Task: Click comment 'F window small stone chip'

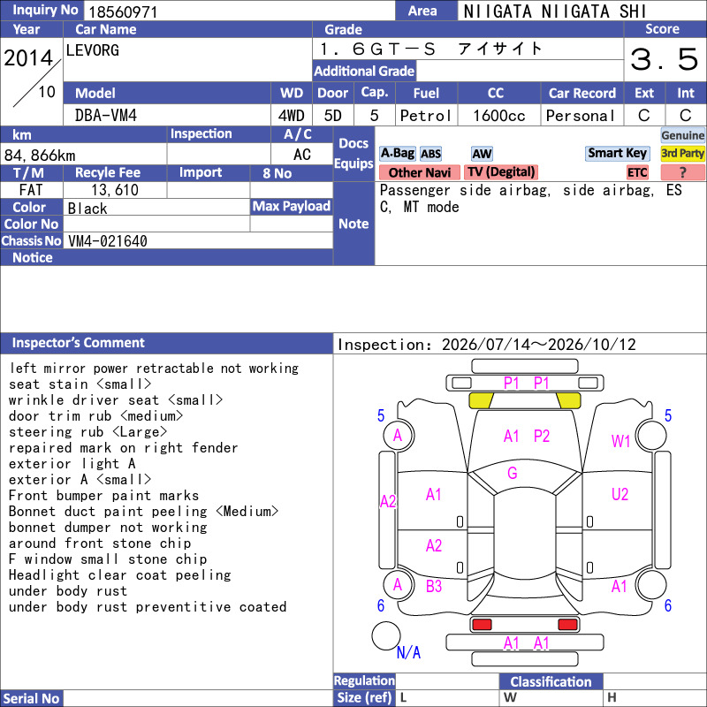Action: [108, 559]
